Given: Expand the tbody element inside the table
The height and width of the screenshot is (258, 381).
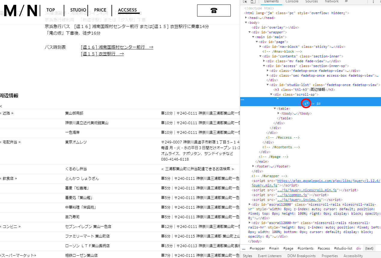Looking at the screenshot, I should point(279,113).
